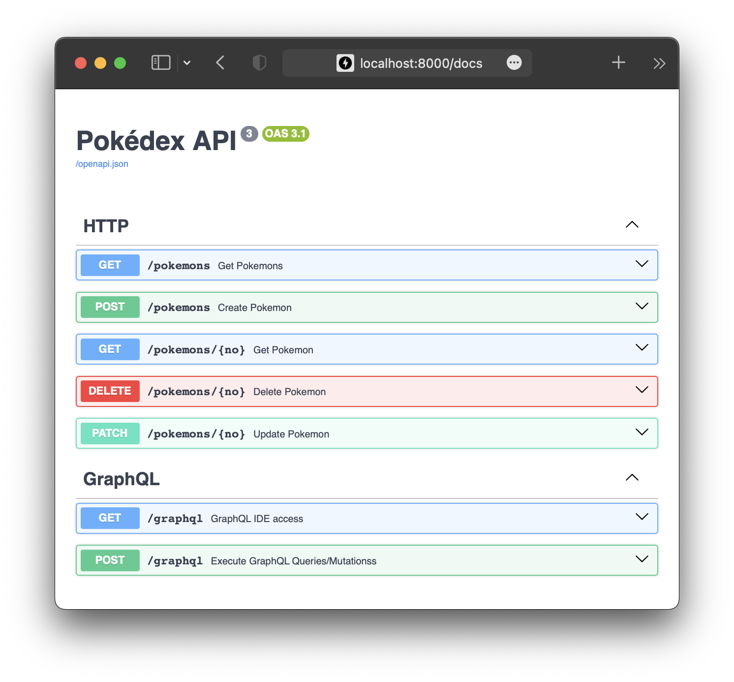Click the Pokédex API title
Viewport: 734px width, 682px height.
(156, 141)
